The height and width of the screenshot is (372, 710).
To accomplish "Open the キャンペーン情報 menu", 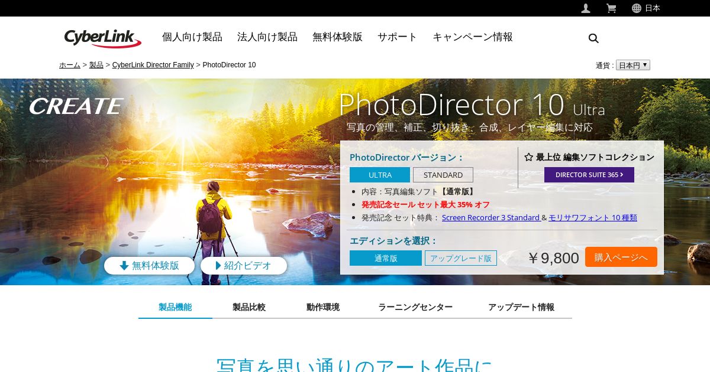I will [473, 37].
